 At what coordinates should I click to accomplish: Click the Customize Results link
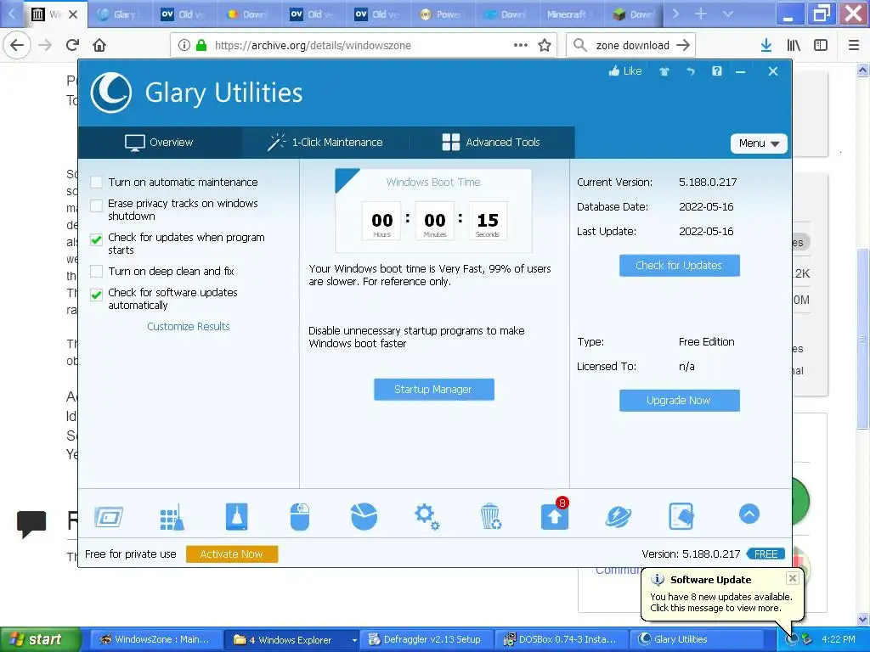(x=188, y=327)
